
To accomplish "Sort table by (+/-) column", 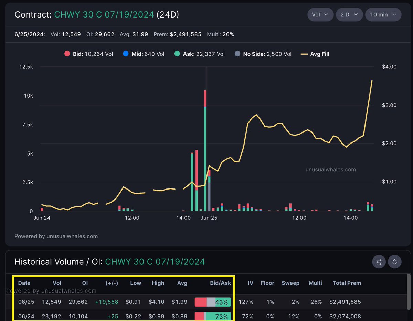I will point(112,283).
